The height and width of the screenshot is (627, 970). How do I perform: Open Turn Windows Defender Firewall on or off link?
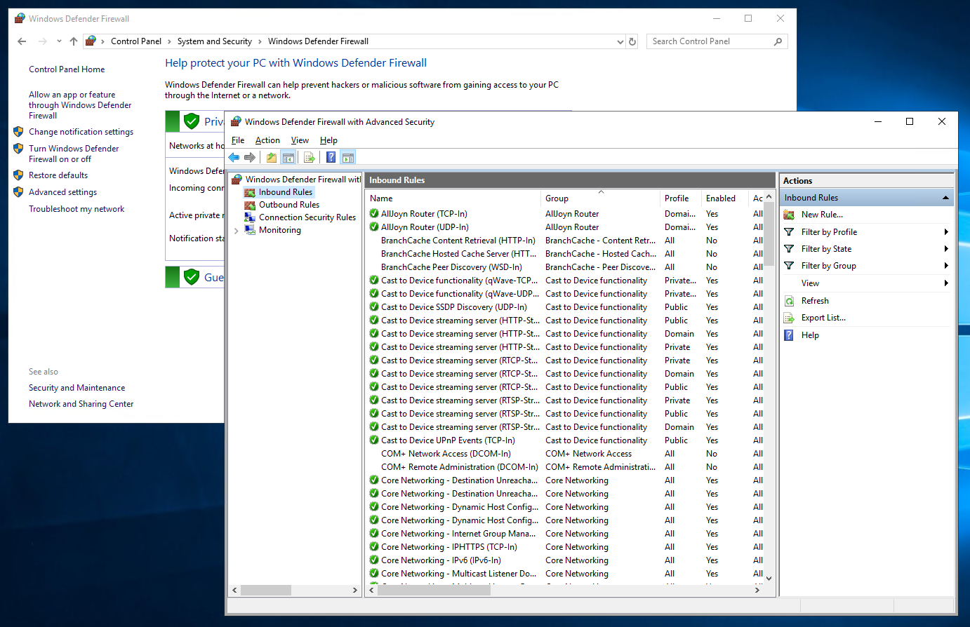74,154
